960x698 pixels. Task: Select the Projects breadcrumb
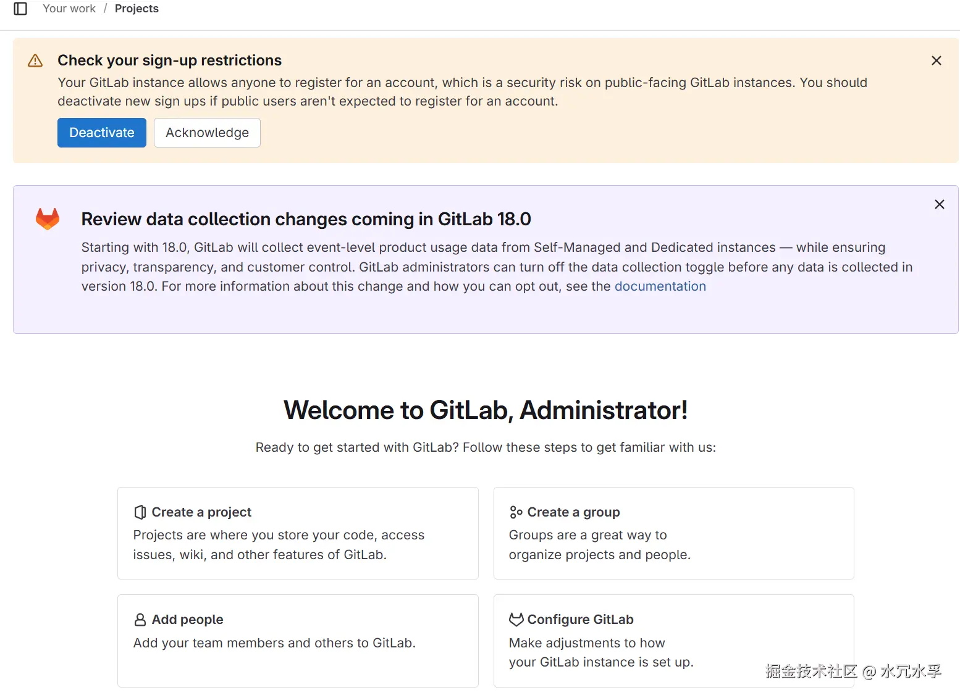[137, 9]
